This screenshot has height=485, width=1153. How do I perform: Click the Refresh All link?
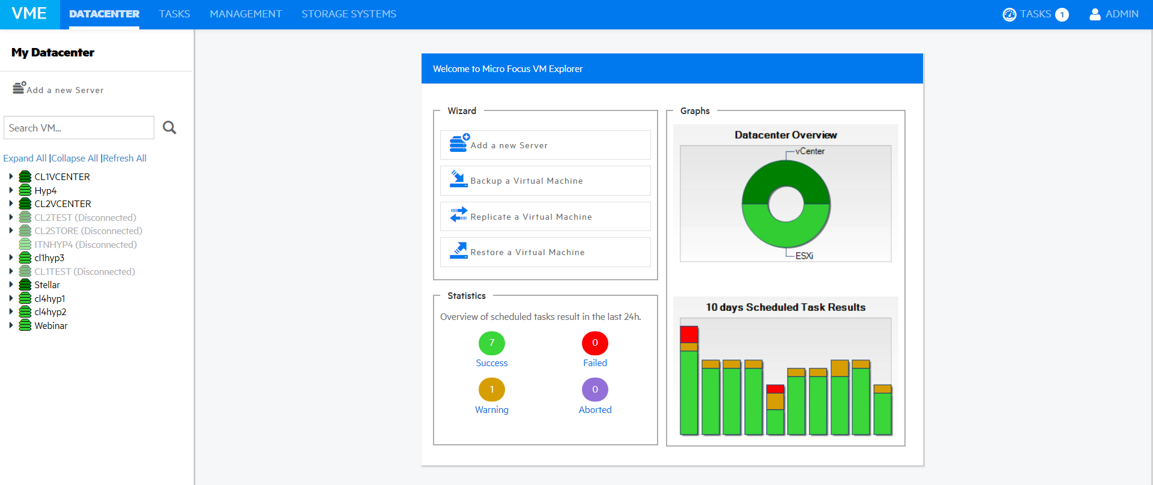pos(124,158)
